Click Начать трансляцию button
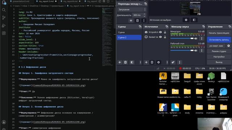232x130 pixels. coord(219,33)
